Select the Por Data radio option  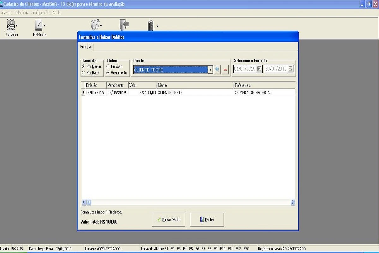(83, 73)
